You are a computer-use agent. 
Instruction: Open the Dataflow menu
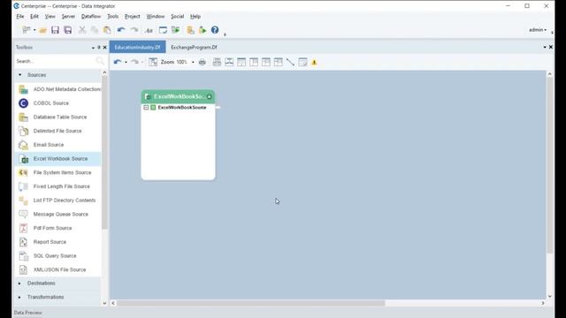pyautogui.click(x=91, y=16)
